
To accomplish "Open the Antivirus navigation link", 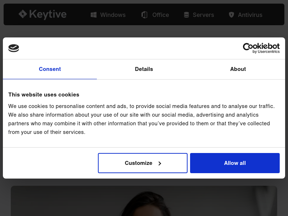I will pos(246,15).
